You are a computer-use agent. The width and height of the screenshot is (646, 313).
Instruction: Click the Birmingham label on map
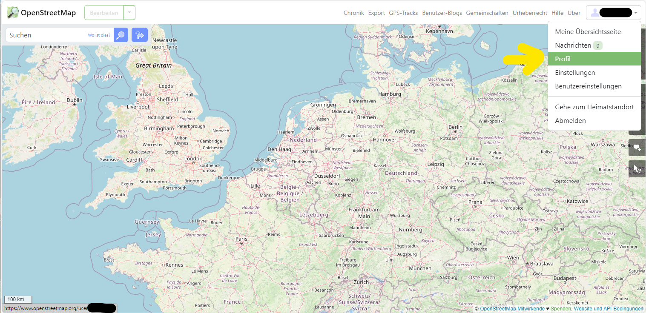tap(159, 128)
